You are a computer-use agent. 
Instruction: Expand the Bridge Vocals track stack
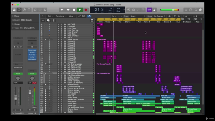[x=46, y=85]
